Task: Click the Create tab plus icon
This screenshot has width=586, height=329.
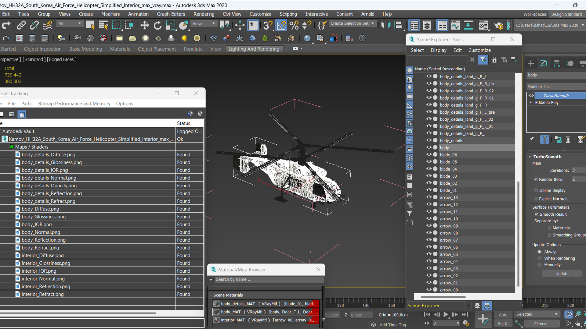Action: 531,63
